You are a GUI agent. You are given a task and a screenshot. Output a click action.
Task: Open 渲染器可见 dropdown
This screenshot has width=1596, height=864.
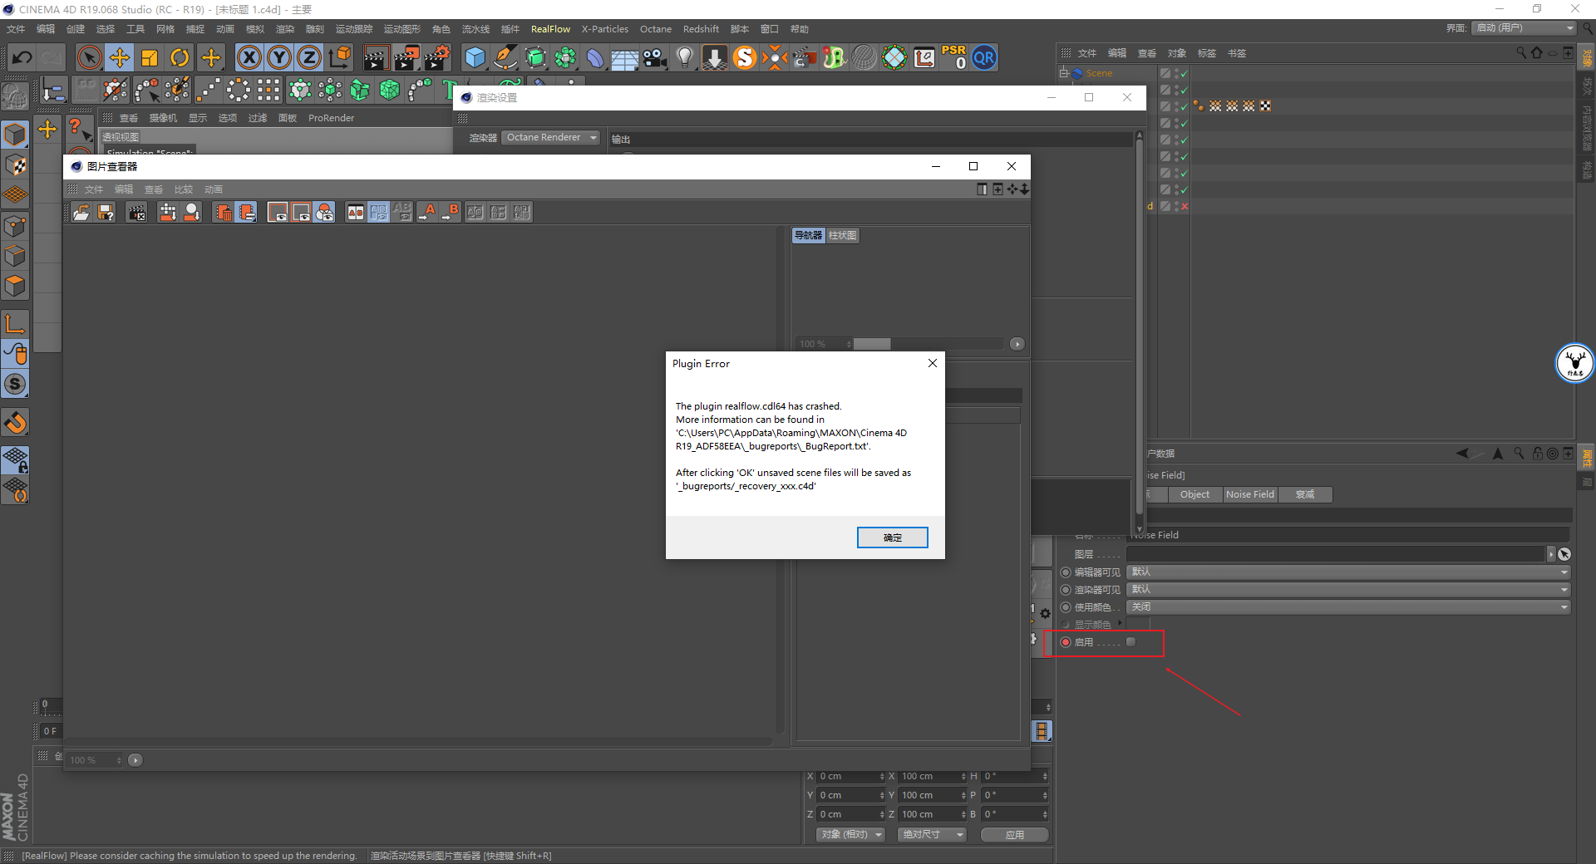pyautogui.click(x=1348, y=590)
